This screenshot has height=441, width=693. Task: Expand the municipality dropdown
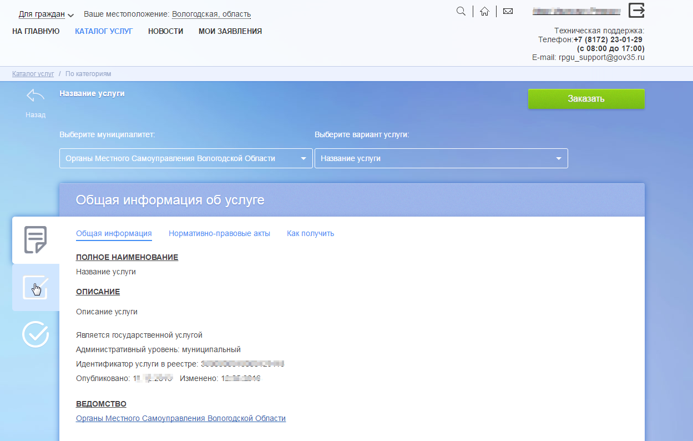pos(186,158)
